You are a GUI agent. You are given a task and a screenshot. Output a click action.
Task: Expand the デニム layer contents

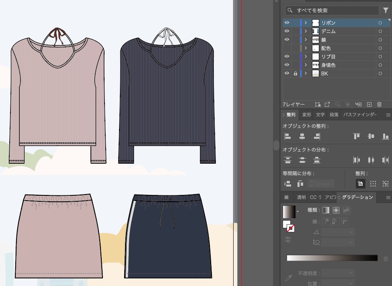tap(306, 31)
